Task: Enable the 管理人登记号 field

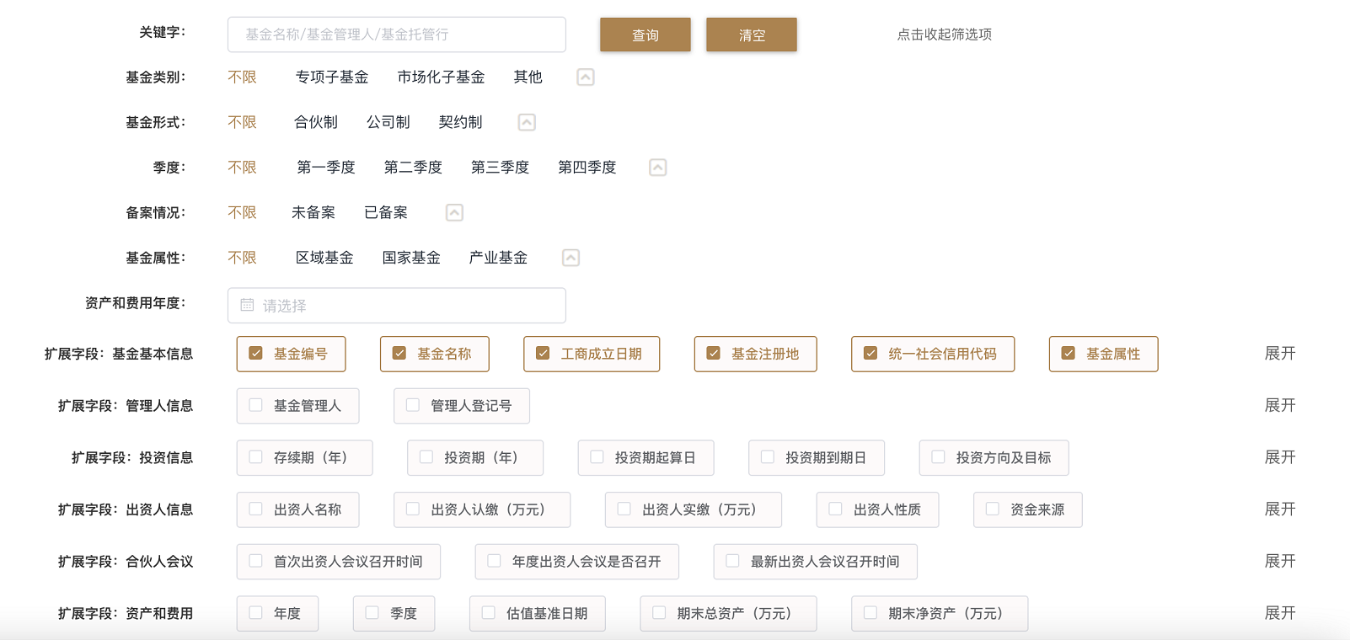Action: tap(413, 405)
